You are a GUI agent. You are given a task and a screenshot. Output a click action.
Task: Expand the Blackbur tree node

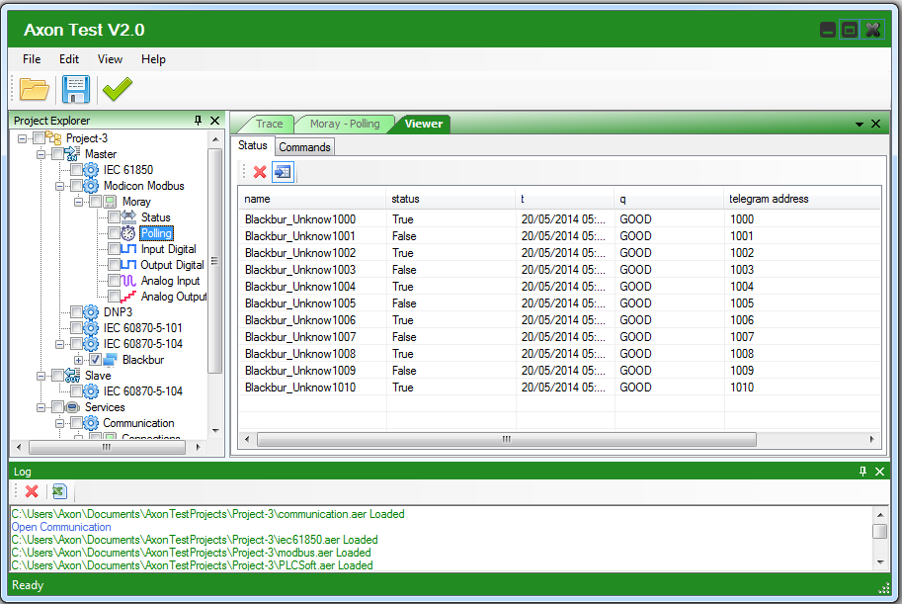coord(78,360)
